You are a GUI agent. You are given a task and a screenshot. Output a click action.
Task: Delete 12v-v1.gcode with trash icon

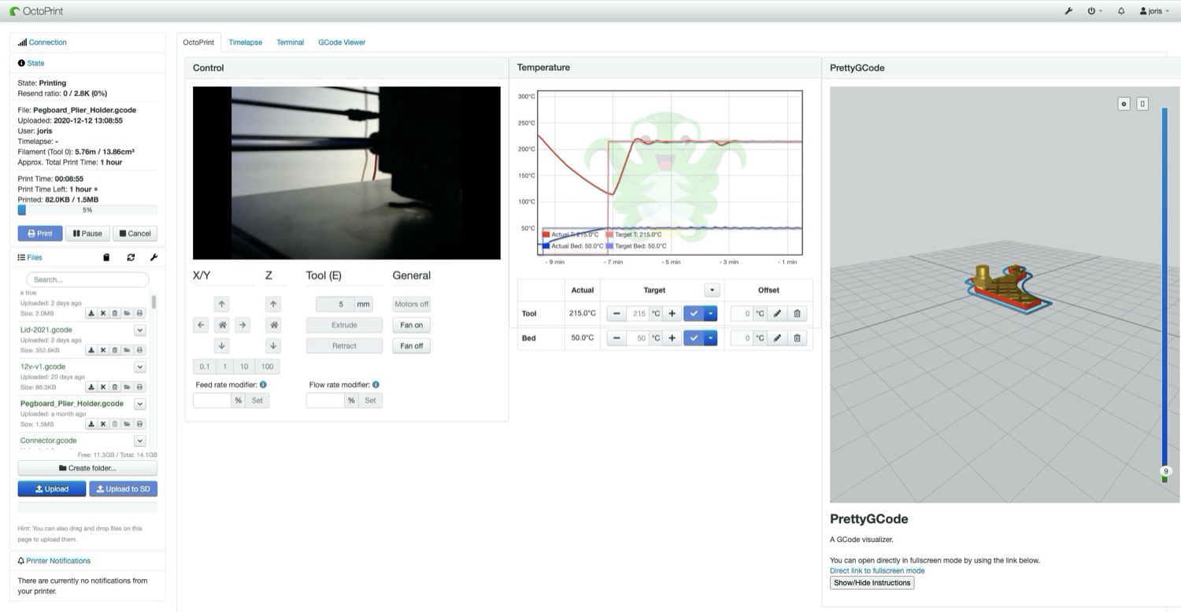(115, 387)
